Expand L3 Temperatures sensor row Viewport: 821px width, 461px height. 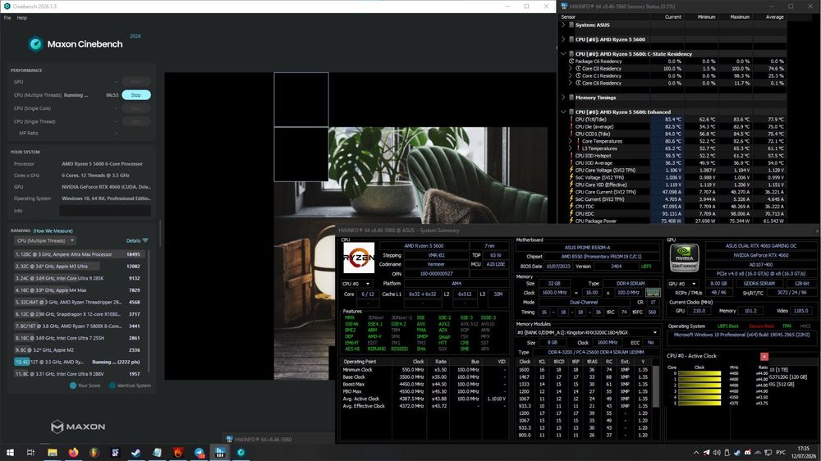pos(571,148)
